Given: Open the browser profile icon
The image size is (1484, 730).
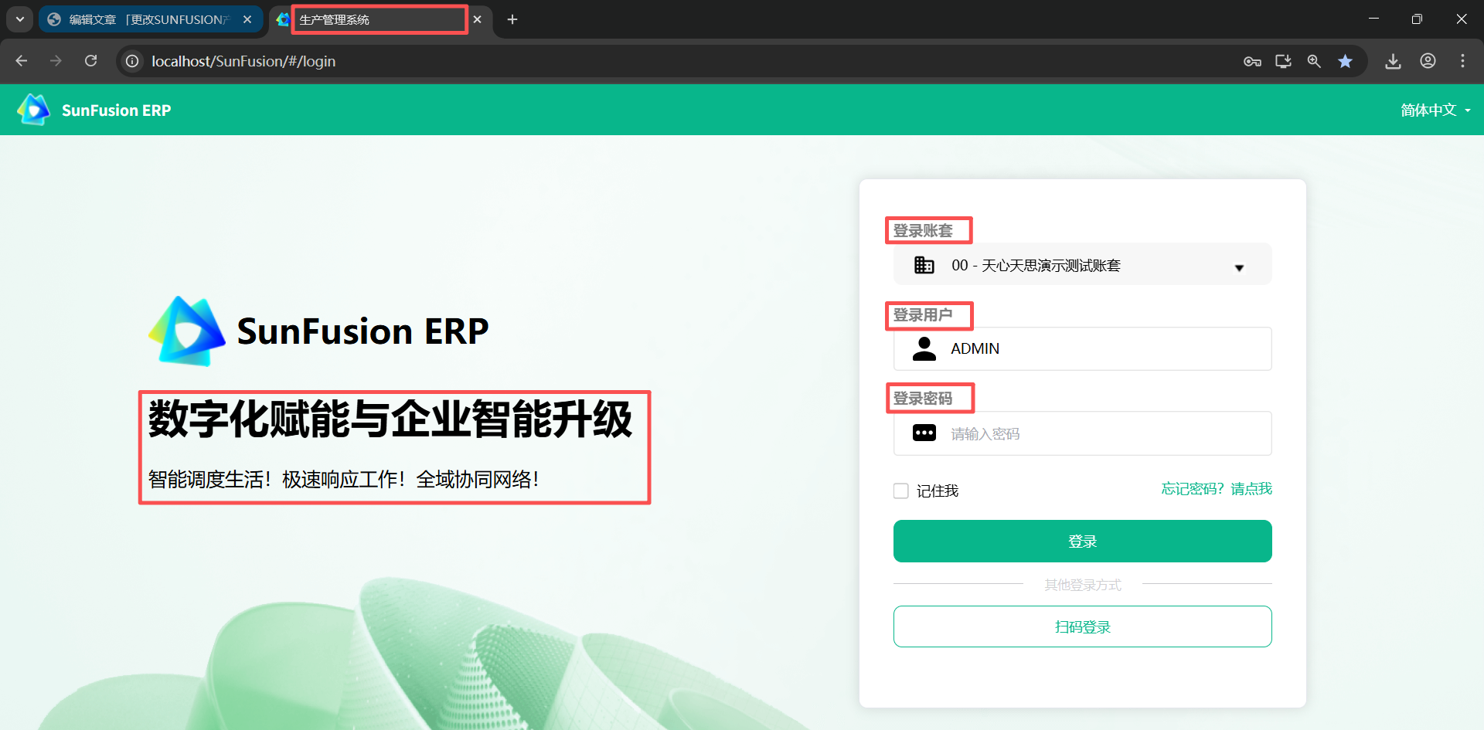Looking at the screenshot, I should (1428, 62).
